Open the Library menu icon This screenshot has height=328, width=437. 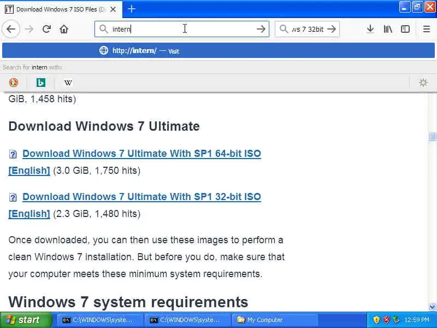tap(388, 29)
